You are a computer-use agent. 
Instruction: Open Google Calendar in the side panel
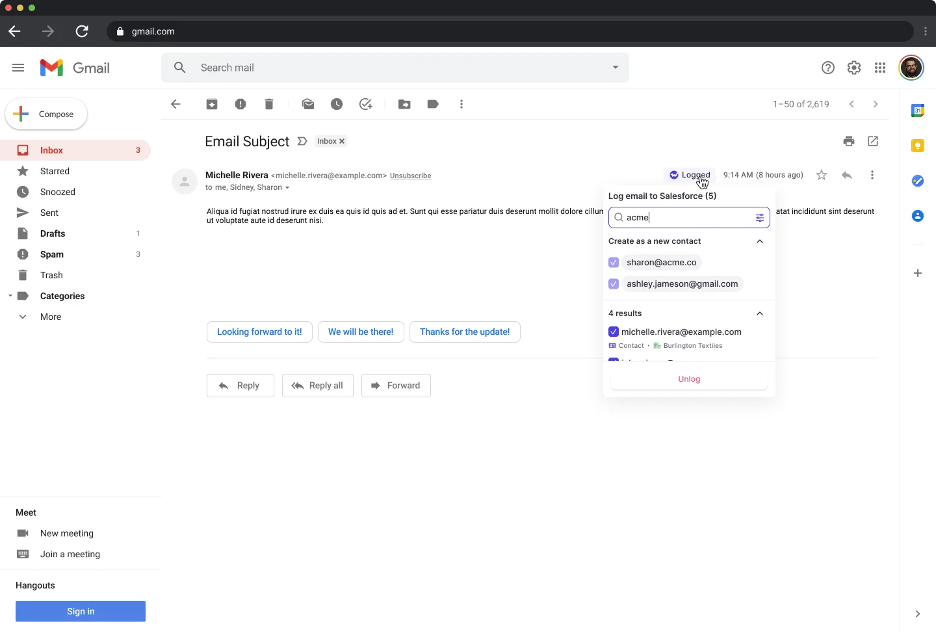point(918,111)
